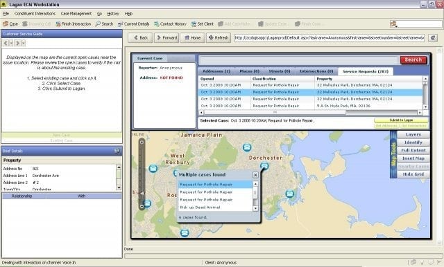
Task: Click the Set Client toolbar icon
Action: 194,24
